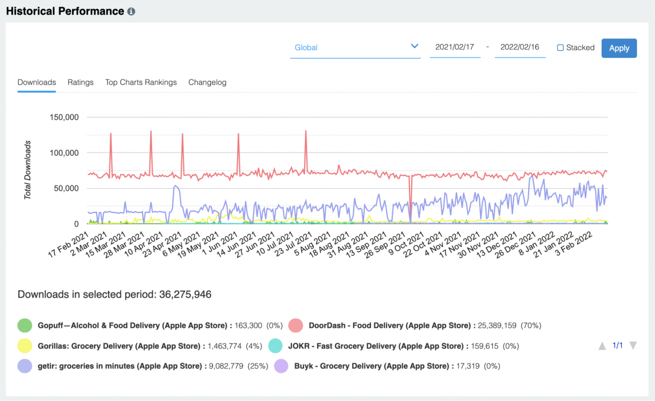
Task: Click the start date field 2021/02/17
Action: click(x=455, y=47)
